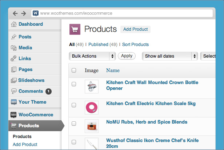Screen dimensions: 224x150
Task: Open Wusthof Classic Ikon Creme Chef's Knife
Action: (152, 143)
